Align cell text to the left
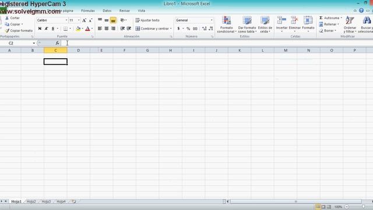This screenshot has width=373, height=210. pos(100,29)
